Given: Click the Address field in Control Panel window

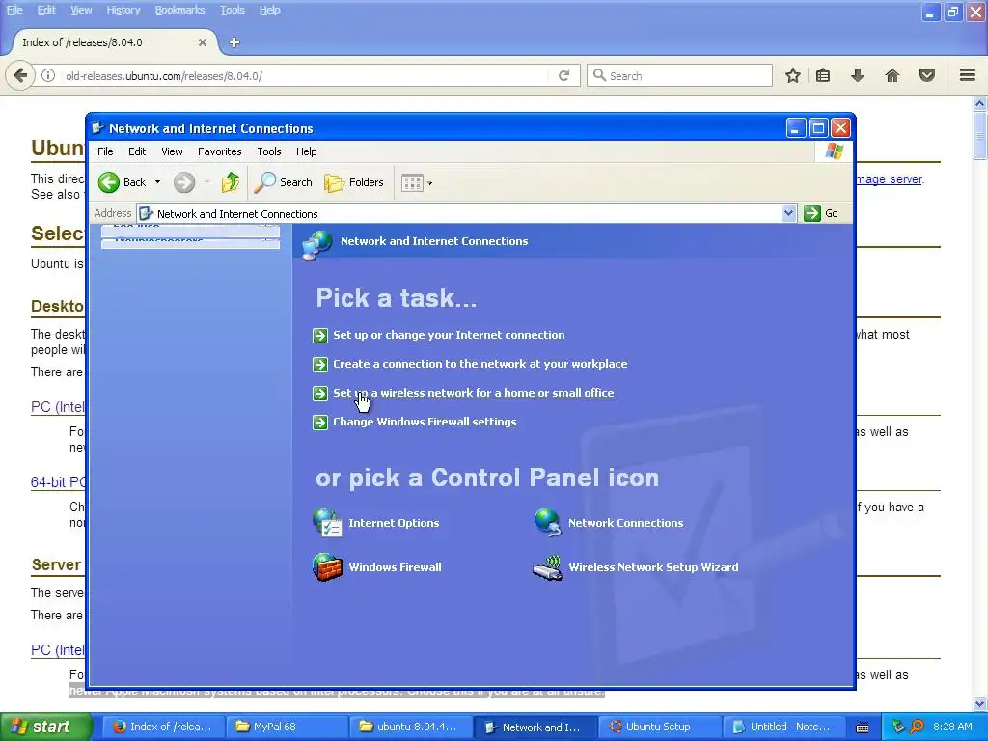Looking at the screenshot, I should [459, 213].
